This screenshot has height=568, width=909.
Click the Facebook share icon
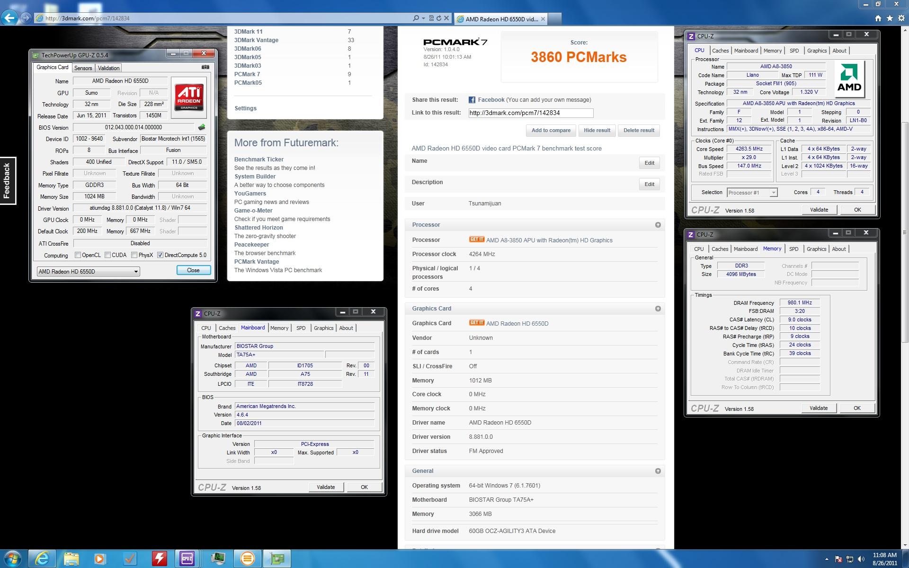pyautogui.click(x=472, y=100)
